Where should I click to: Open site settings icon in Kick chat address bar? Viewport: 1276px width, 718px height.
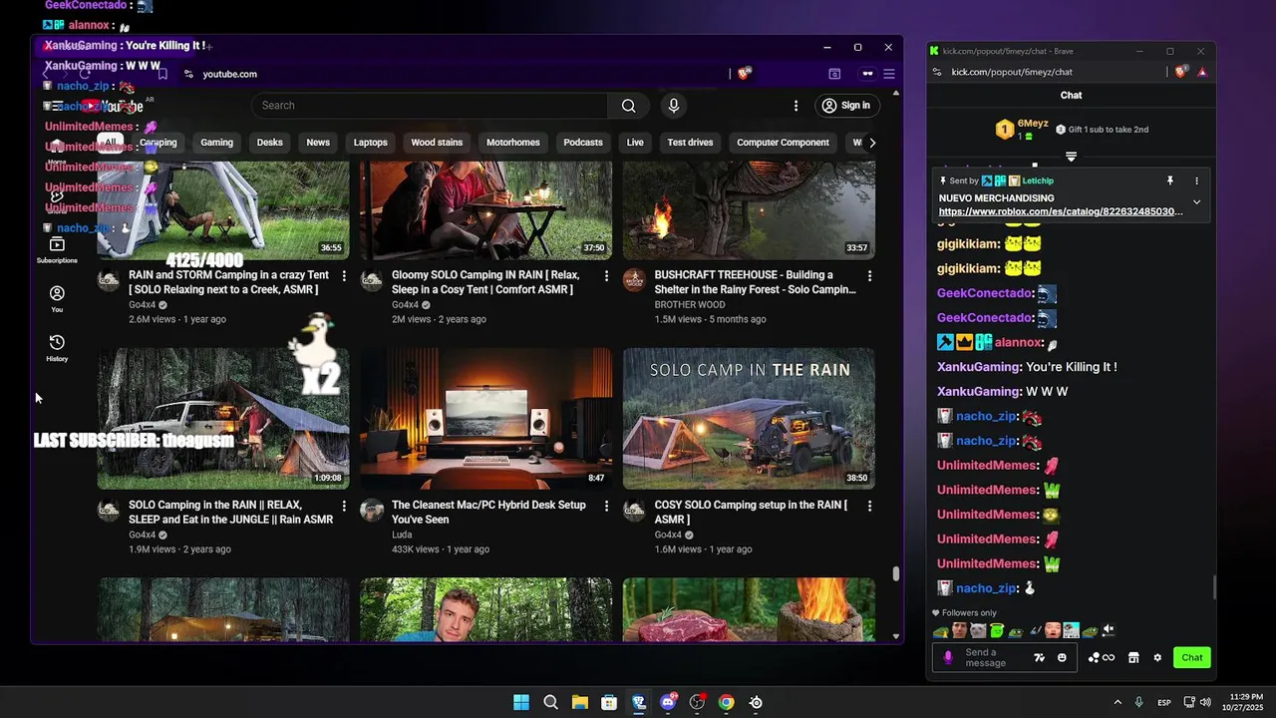[x=936, y=72]
